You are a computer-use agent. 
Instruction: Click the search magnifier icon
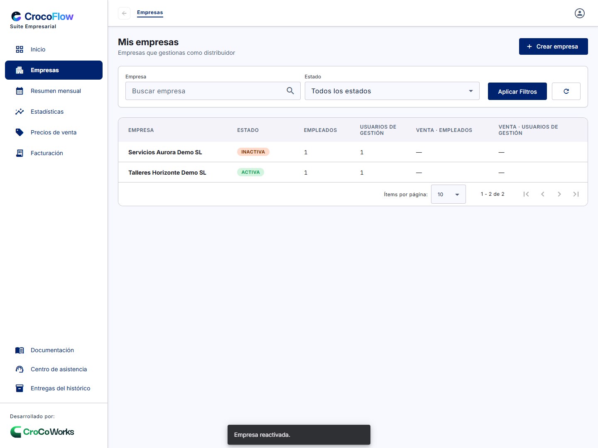pos(290,91)
